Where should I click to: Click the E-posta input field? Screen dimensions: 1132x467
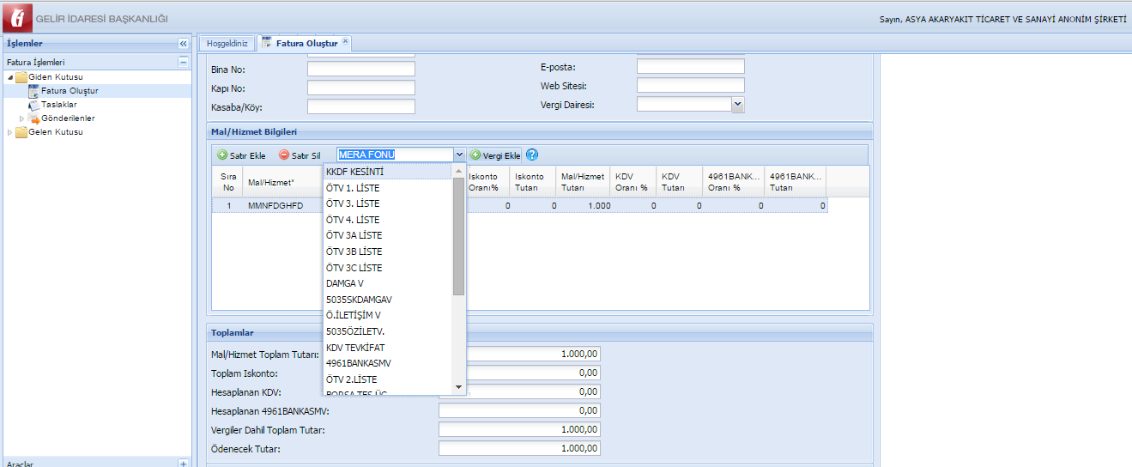pos(690,67)
